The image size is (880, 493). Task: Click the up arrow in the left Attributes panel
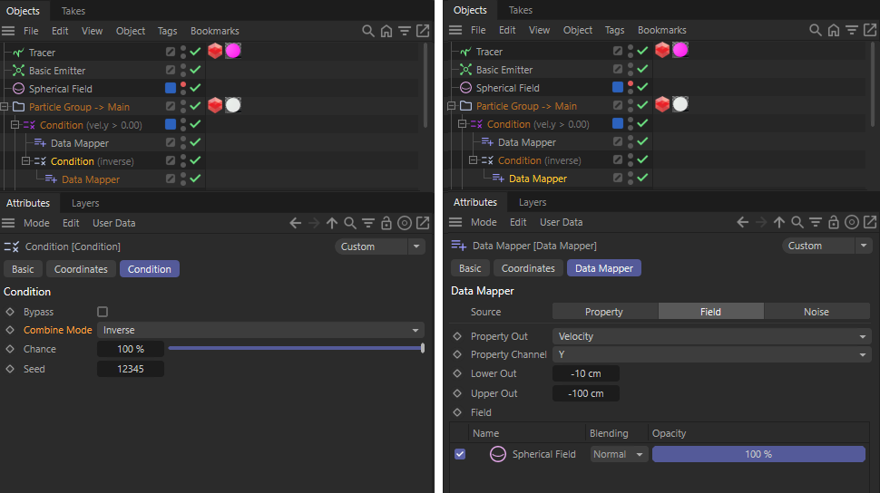click(332, 223)
